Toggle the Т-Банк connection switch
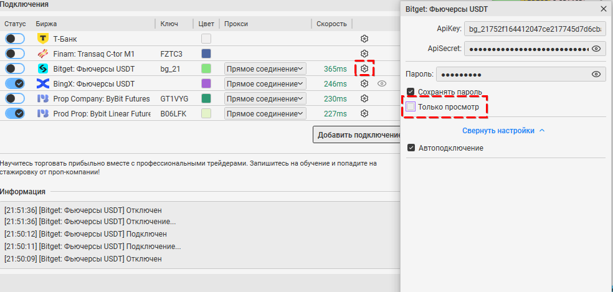The image size is (613, 292). click(15, 39)
